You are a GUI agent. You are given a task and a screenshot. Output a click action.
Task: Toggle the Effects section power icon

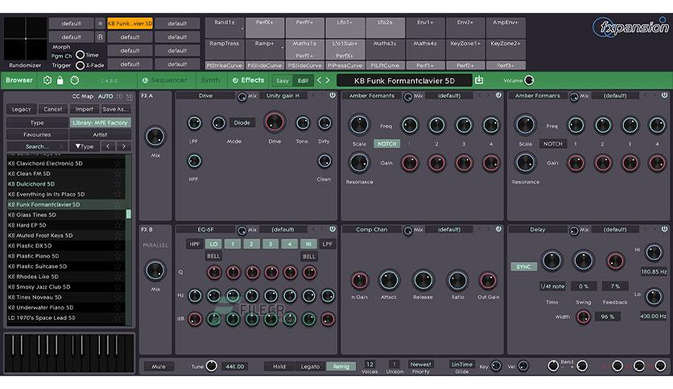click(235, 80)
